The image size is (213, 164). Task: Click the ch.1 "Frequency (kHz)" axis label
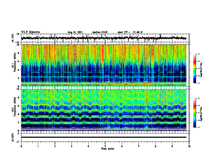(x=15, y=62)
